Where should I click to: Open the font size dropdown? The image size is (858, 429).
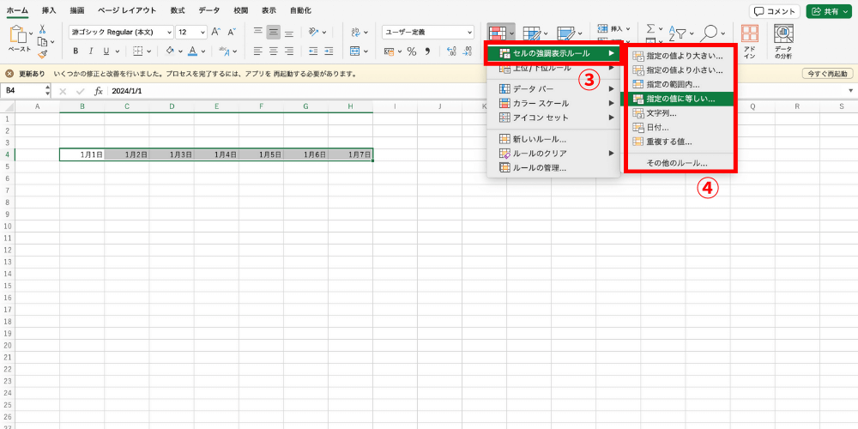pyautogui.click(x=203, y=33)
